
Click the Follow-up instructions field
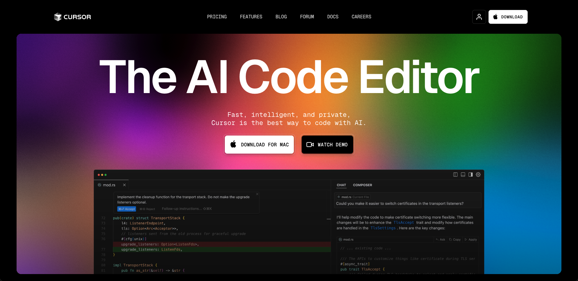point(187,209)
